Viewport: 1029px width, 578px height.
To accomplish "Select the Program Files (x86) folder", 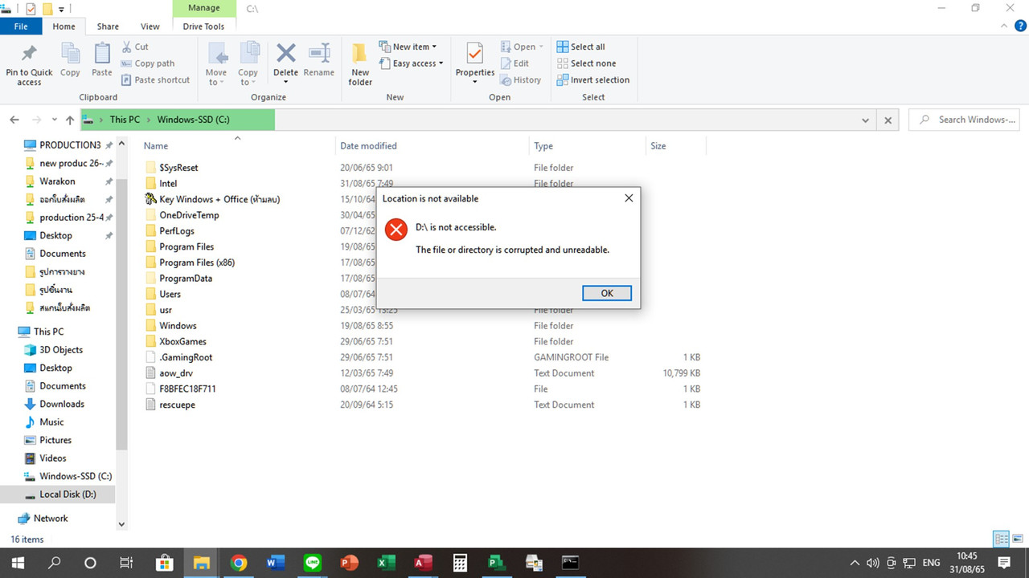I will [x=197, y=263].
